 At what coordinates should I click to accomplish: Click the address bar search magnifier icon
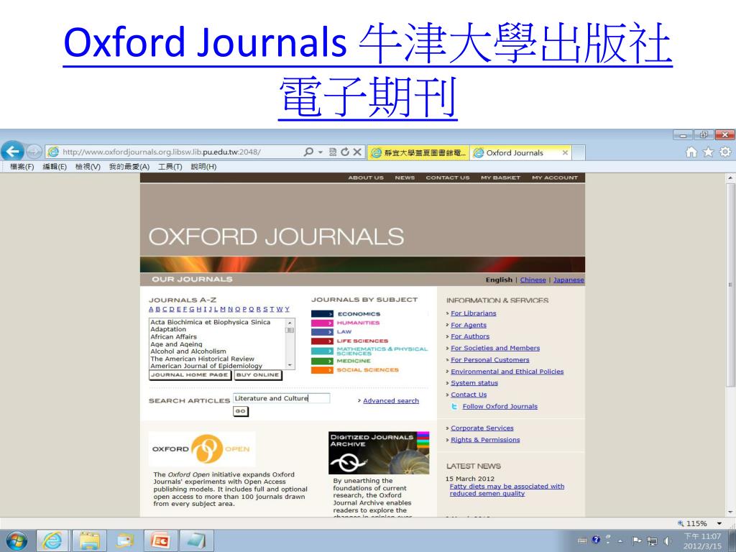click(x=308, y=152)
